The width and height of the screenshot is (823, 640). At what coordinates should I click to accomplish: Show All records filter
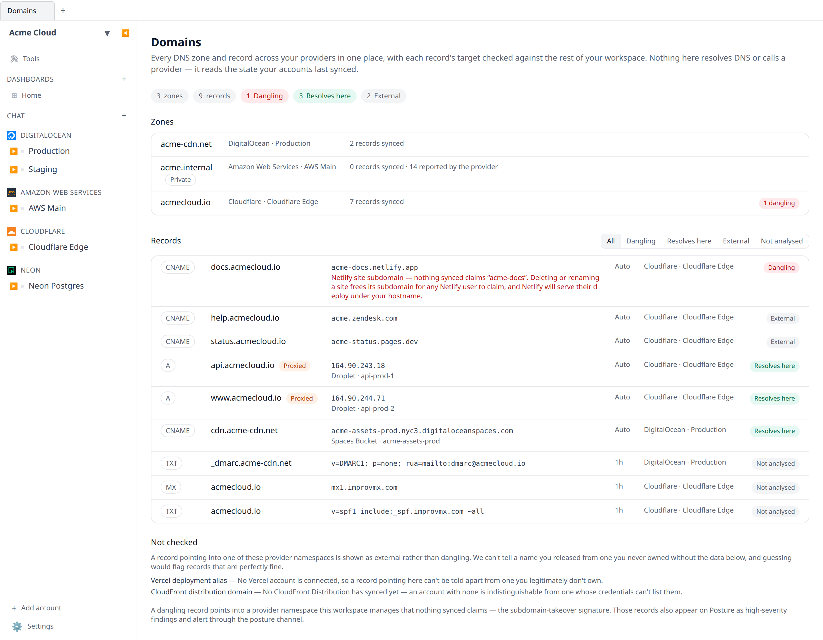[x=611, y=241]
